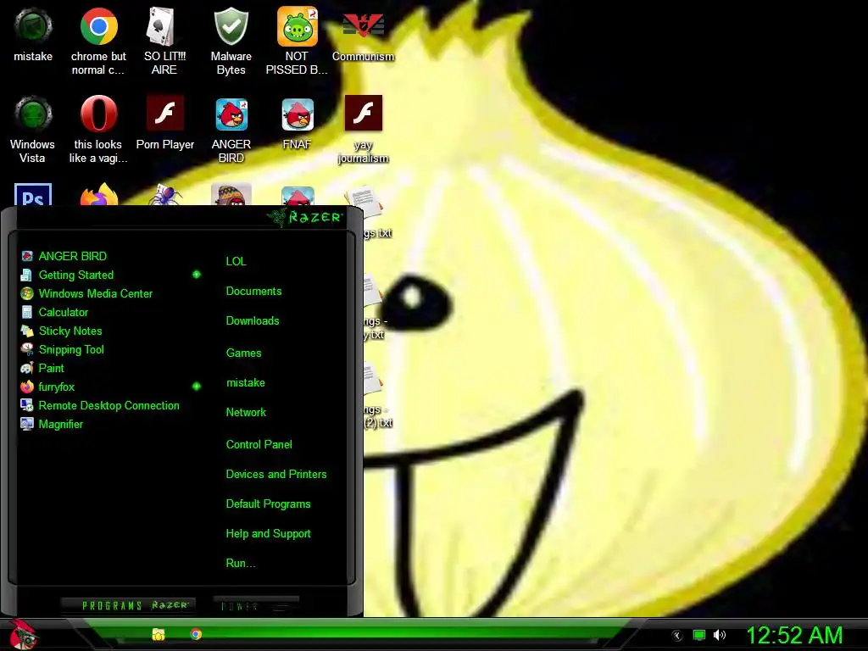
Task: Click Run... in start menu
Action: tap(240, 564)
